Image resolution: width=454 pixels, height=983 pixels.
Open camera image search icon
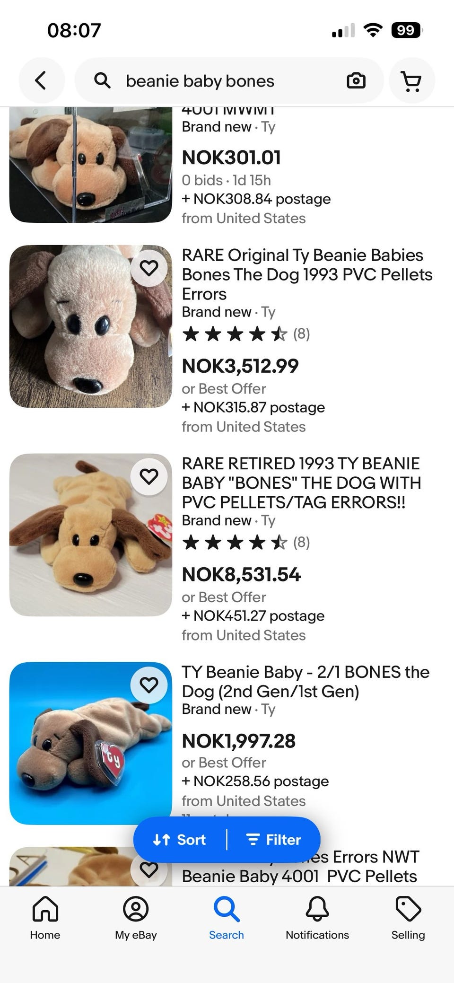click(x=356, y=81)
